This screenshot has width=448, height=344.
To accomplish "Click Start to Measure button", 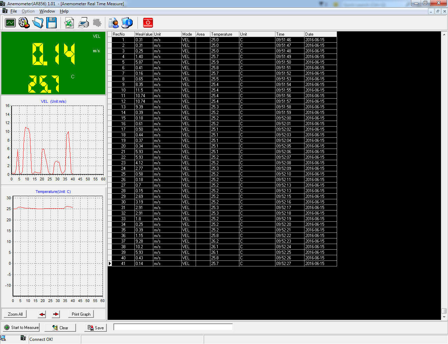I will [x=21, y=328].
